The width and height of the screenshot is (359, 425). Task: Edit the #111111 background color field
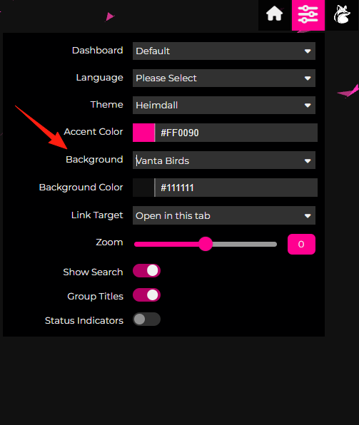(236, 188)
